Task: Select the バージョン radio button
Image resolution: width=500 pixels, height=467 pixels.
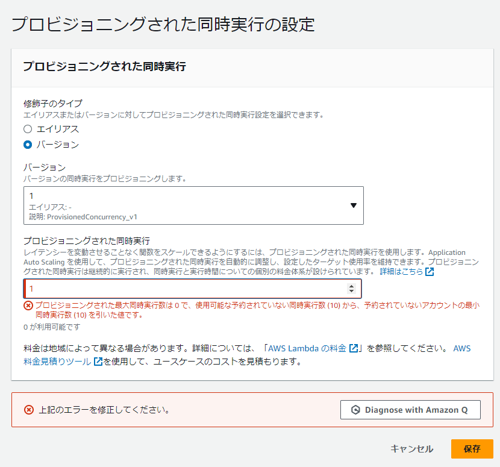Action: [28, 145]
